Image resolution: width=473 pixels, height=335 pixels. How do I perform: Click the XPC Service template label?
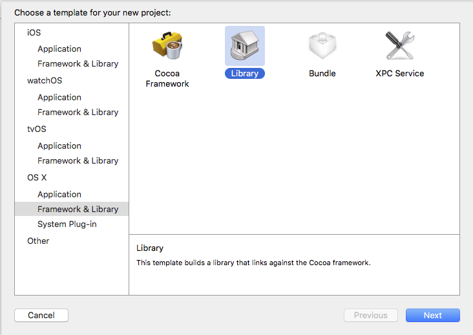pos(399,73)
